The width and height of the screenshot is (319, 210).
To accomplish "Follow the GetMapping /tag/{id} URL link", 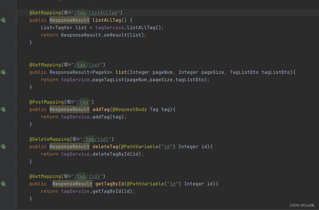I will click(87, 177).
